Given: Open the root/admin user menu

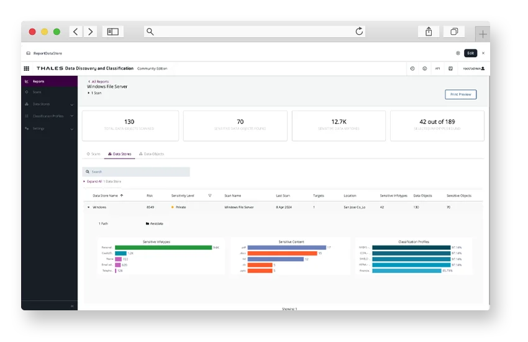Looking at the screenshot, I should click(473, 68).
